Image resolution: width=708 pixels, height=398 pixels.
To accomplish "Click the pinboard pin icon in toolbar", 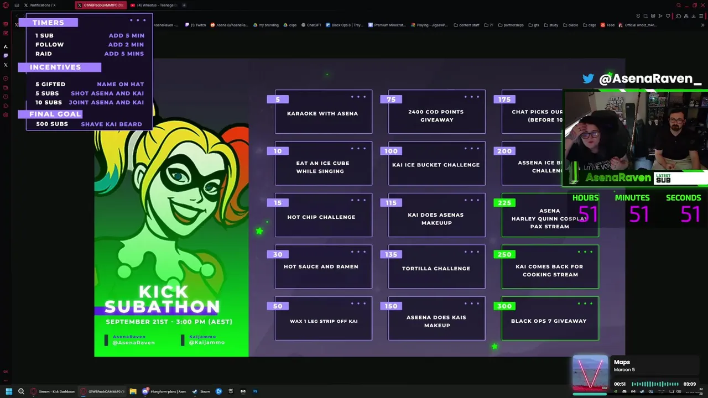I will click(638, 15).
